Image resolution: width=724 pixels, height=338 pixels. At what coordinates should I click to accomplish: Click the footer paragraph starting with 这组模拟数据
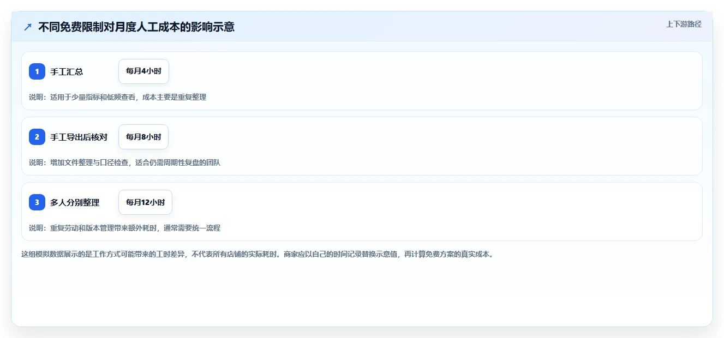point(257,255)
